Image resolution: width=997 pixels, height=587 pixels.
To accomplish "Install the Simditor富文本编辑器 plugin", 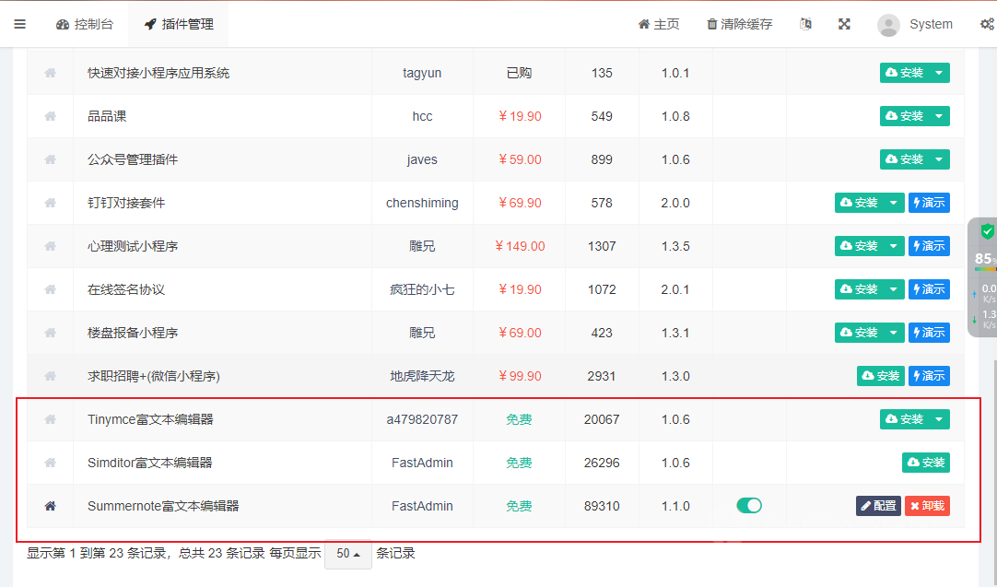I will [925, 463].
